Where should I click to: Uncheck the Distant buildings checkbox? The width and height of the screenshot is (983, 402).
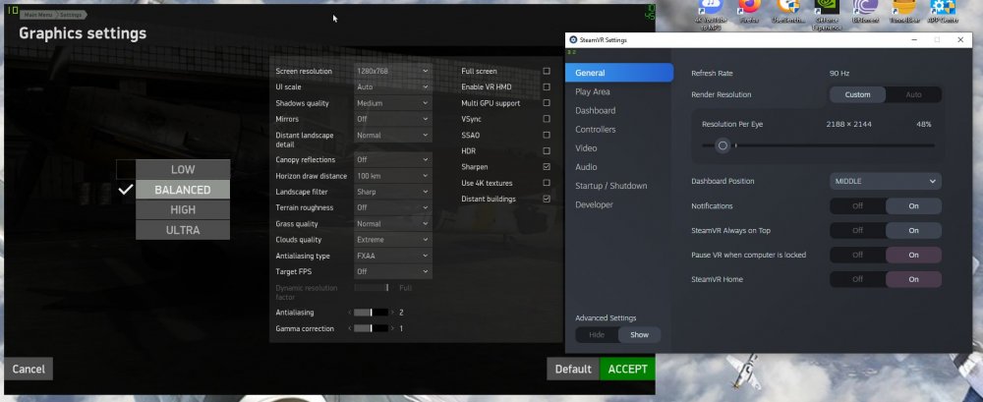[547, 199]
